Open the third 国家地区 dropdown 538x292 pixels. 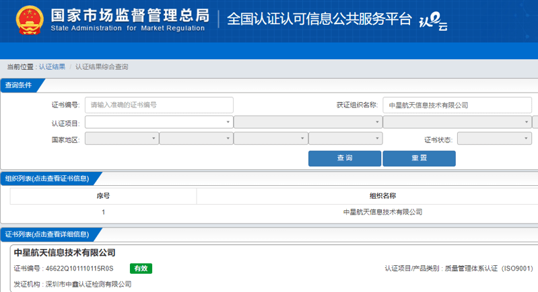(x=271, y=138)
